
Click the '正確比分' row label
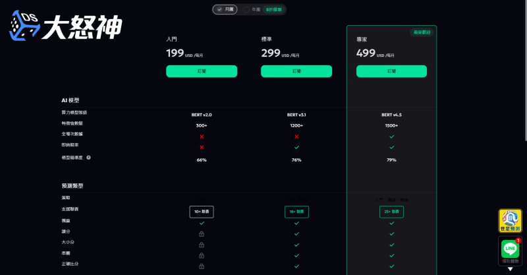coord(70,264)
